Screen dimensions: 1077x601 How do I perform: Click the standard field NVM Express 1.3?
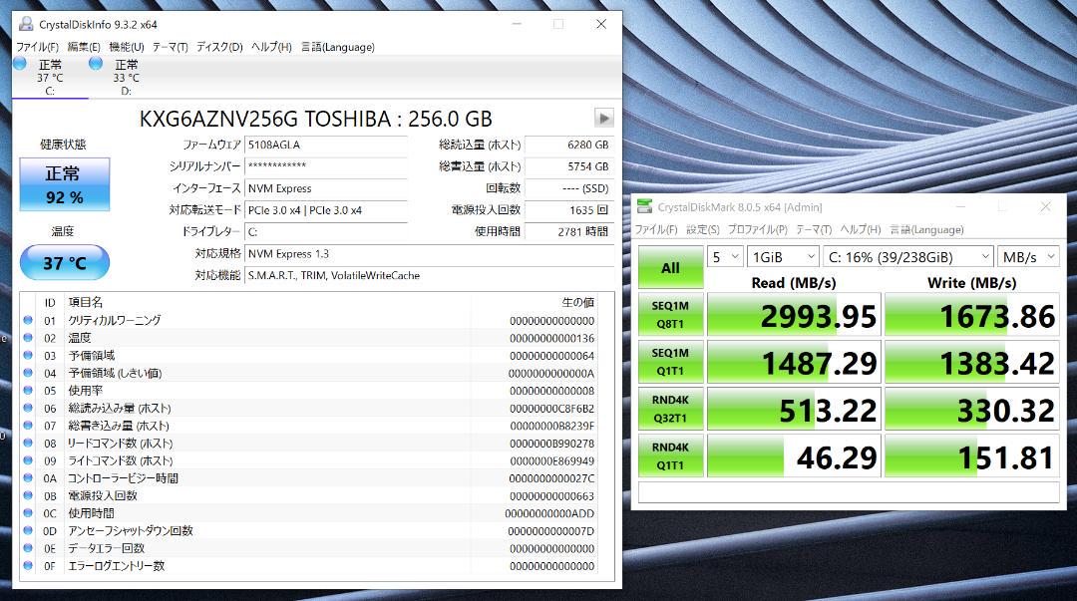coord(429,253)
